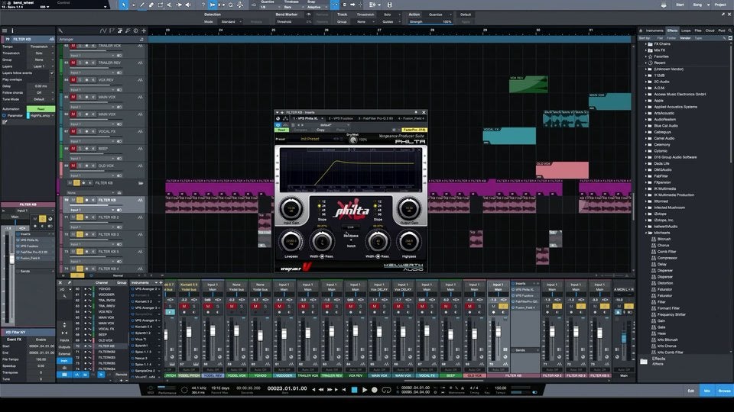Click the plugin routing icon in Inserts window

pos(285,119)
